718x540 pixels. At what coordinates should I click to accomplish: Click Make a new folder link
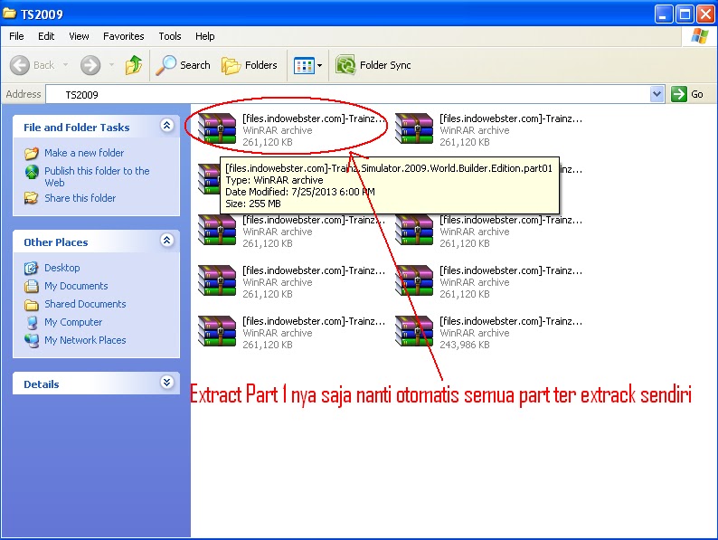(x=84, y=153)
